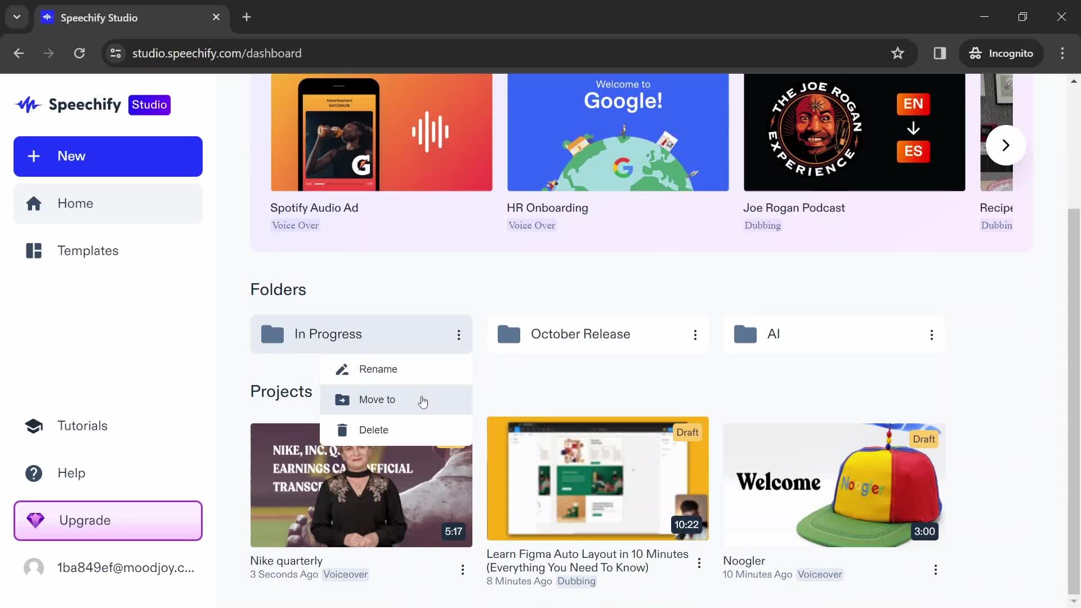Open the Tutorials section

108,426
